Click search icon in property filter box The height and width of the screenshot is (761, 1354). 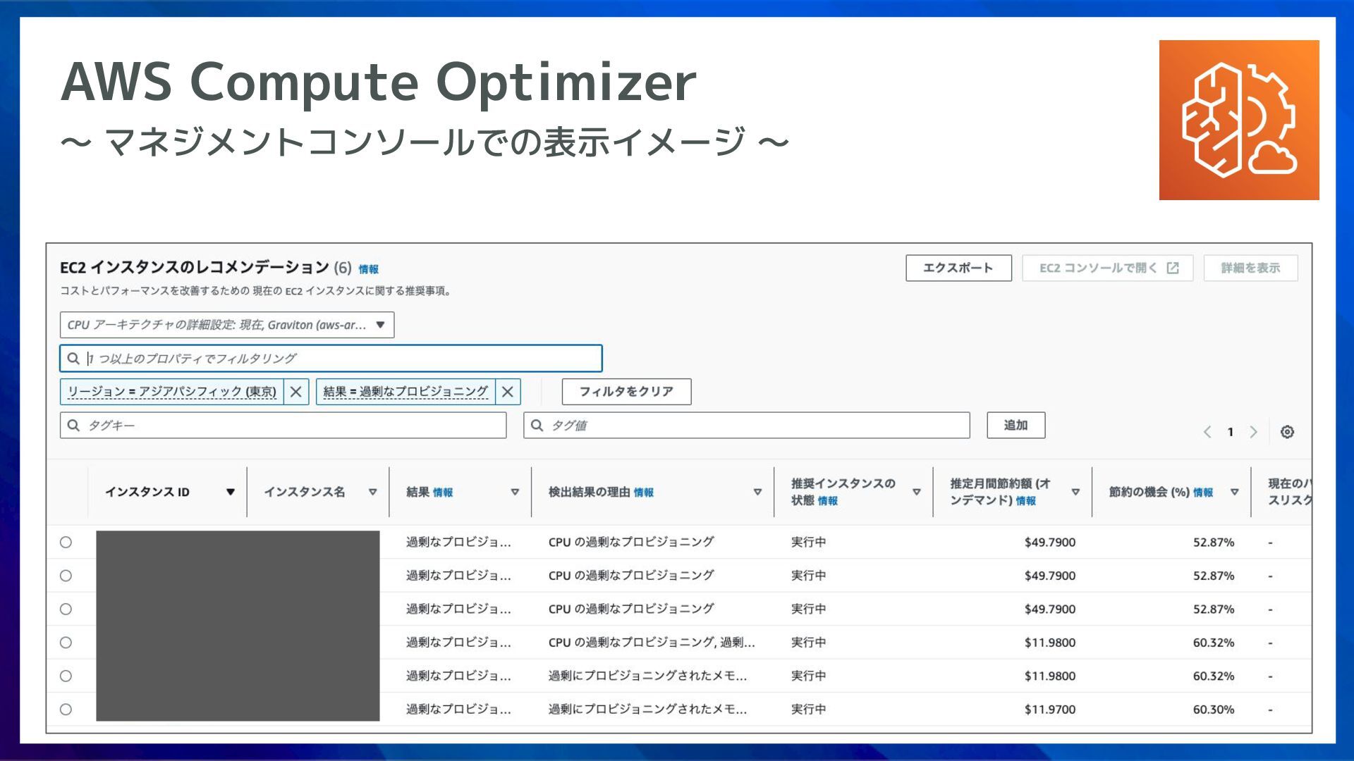pyautogui.click(x=73, y=359)
